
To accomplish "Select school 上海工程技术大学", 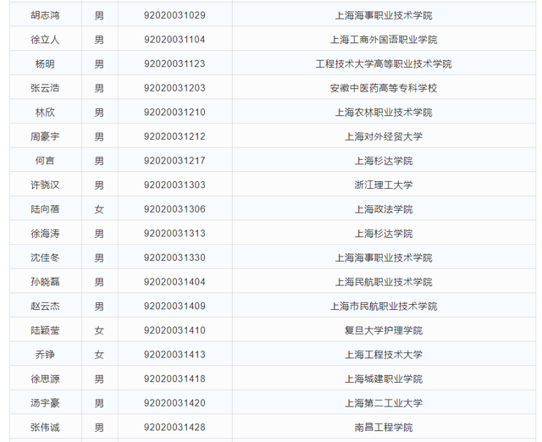I will tap(384, 355).
